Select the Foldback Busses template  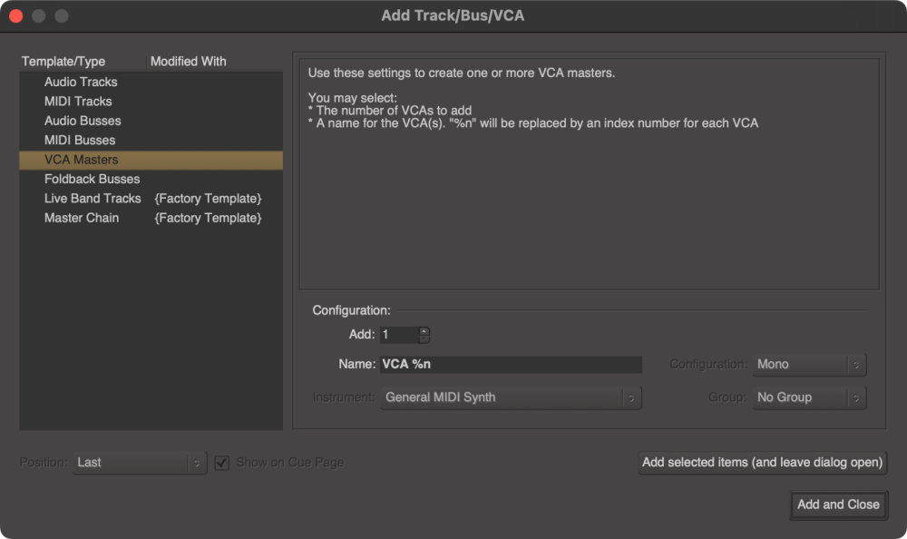tap(92, 179)
